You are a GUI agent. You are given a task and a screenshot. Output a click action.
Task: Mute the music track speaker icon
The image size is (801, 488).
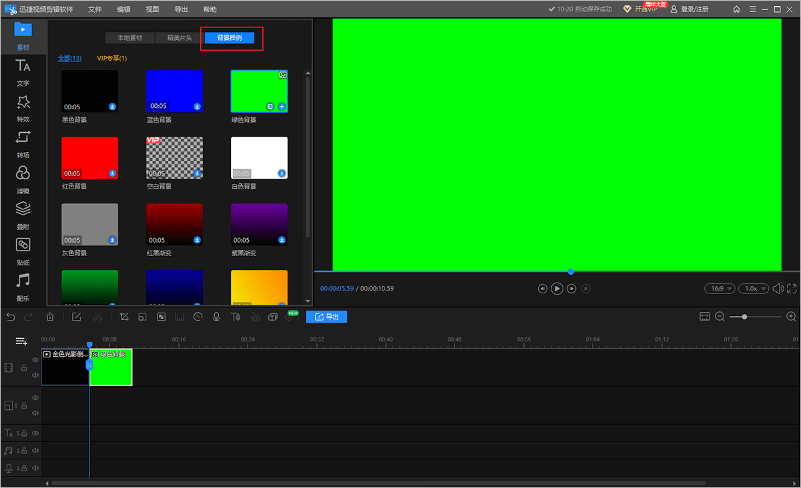(x=35, y=451)
